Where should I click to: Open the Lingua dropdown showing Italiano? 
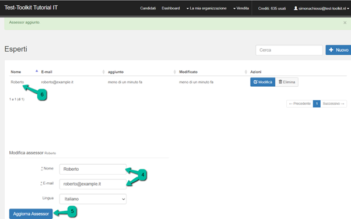pyautogui.click(x=93, y=199)
